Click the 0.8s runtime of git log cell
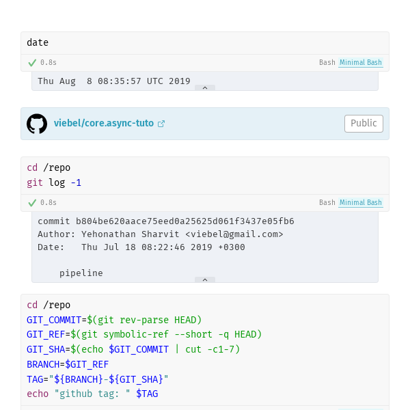 tap(49, 203)
